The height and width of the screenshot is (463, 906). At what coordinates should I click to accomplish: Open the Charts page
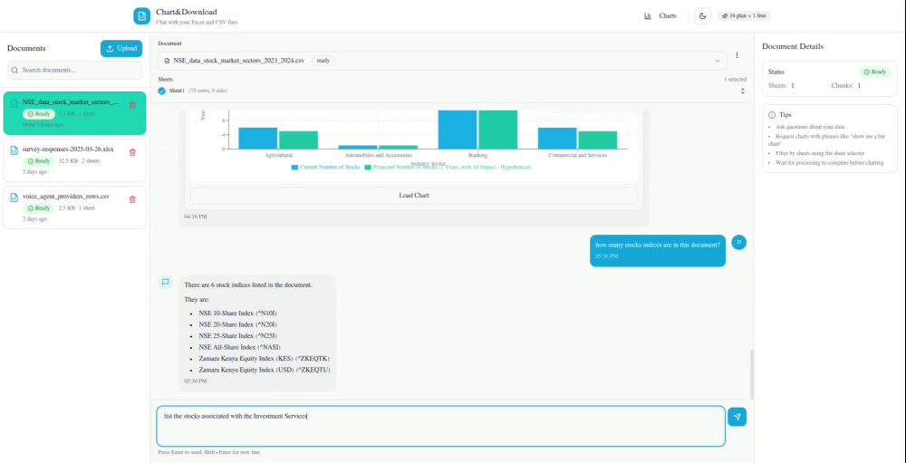(660, 16)
